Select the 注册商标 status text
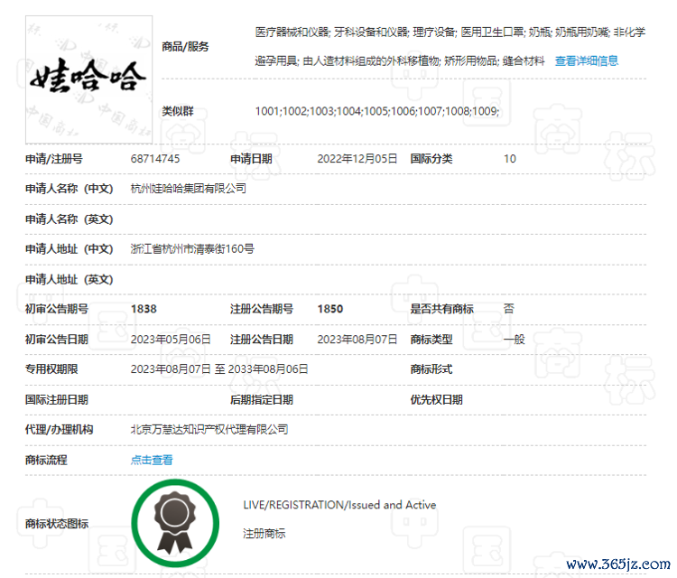 (264, 534)
